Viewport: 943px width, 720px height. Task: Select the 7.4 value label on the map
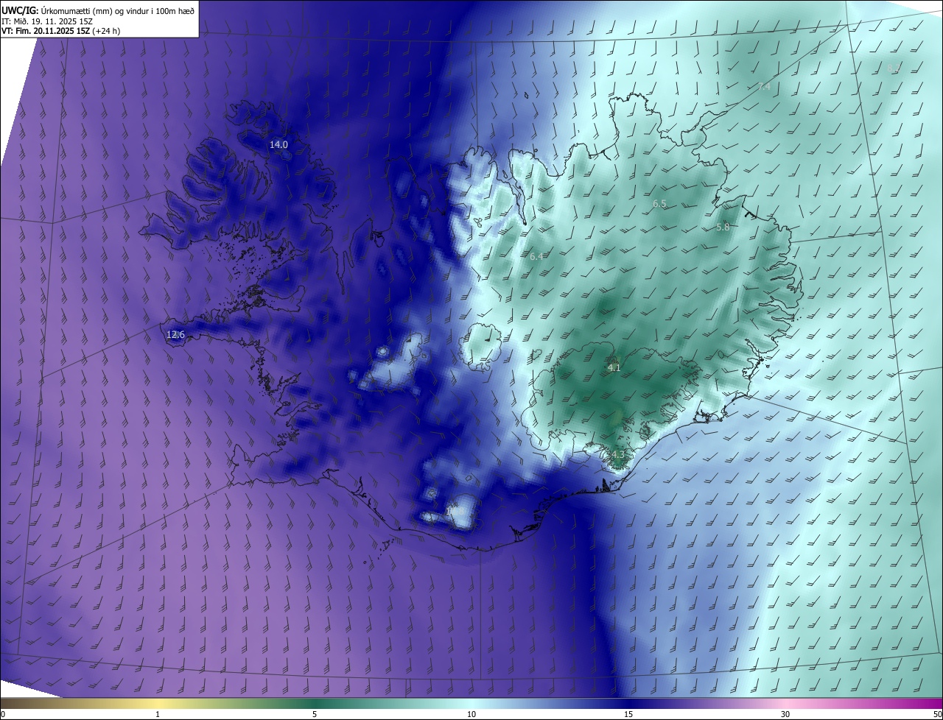click(764, 86)
